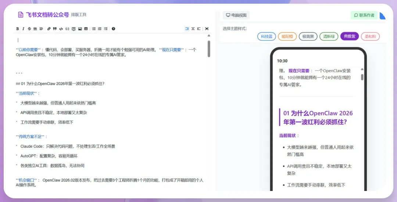Click preview bullet 'API调用贵且不稳定，本地部署又太复杂'
Viewport: 397px width, 202px height.
point(319,170)
